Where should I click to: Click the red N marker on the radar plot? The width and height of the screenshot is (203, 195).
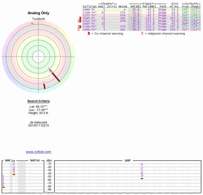(x=32, y=24)
